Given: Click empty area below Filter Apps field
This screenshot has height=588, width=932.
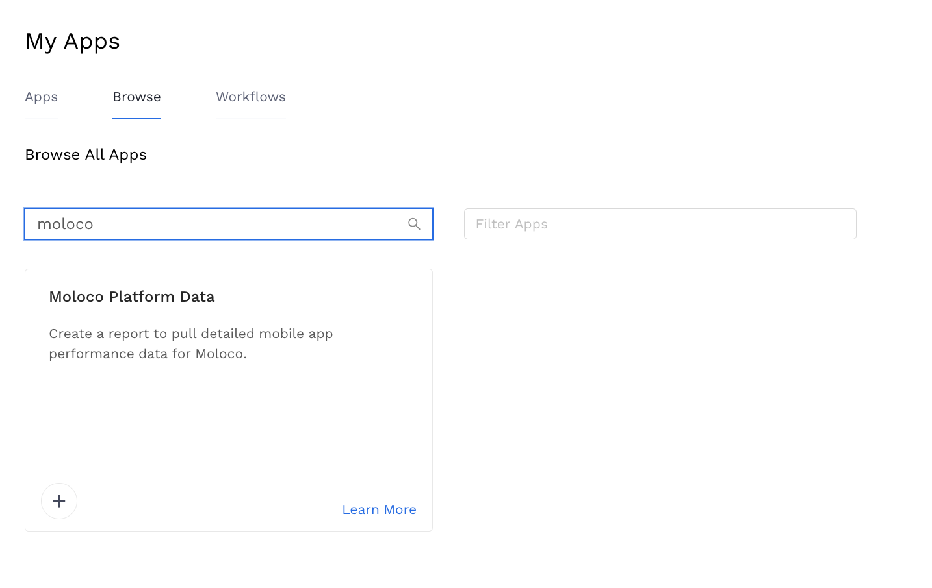Looking at the screenshot, I should coord(660,357).
